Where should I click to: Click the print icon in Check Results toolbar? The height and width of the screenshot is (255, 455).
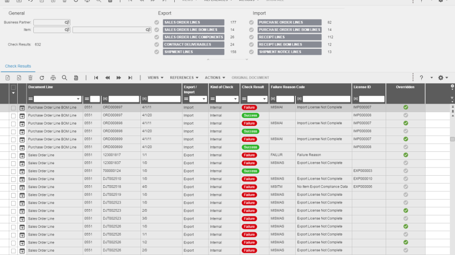[53, 78]
